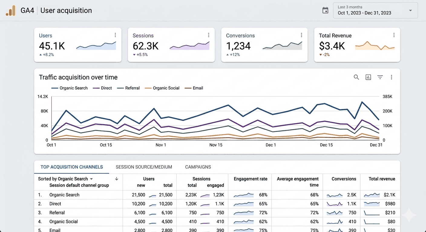This screenshot has height=232, width=426.
Task: Open the Sessions card three-dot menu
Action: tap(208, 35)
